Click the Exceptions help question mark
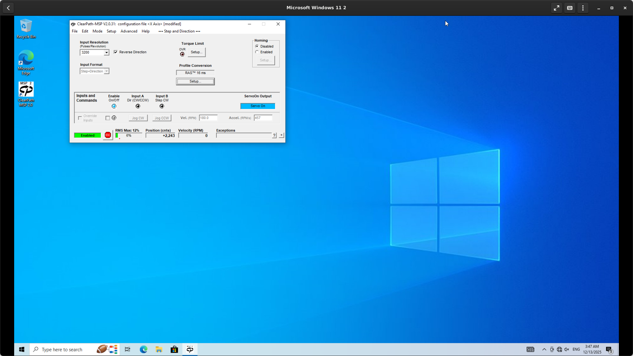 click(274, 136)
